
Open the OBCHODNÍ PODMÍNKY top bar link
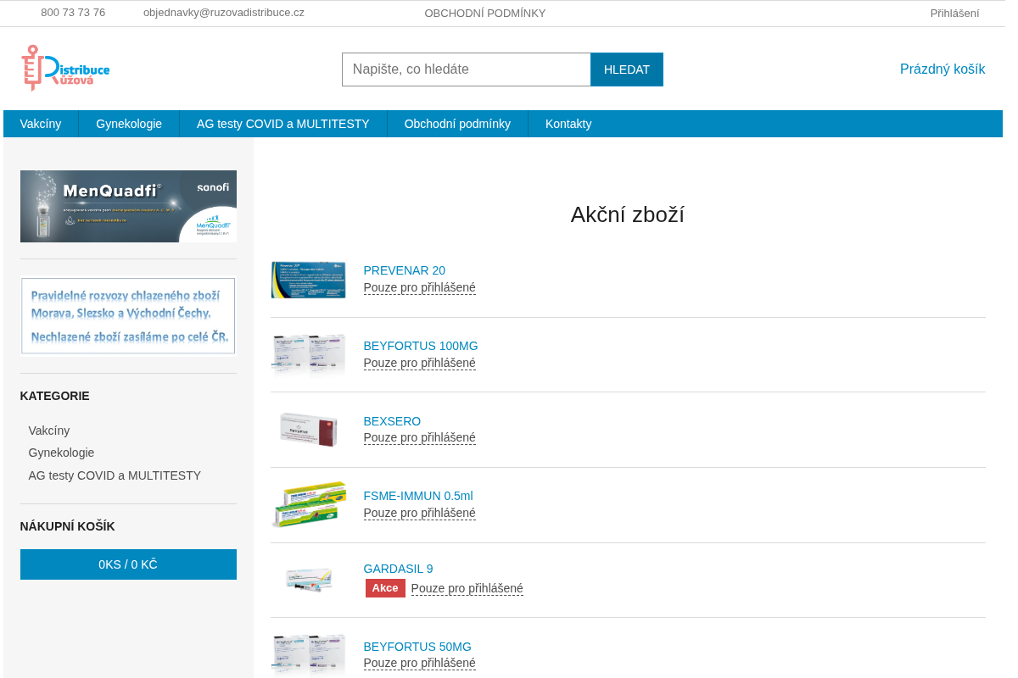point(485,14)
